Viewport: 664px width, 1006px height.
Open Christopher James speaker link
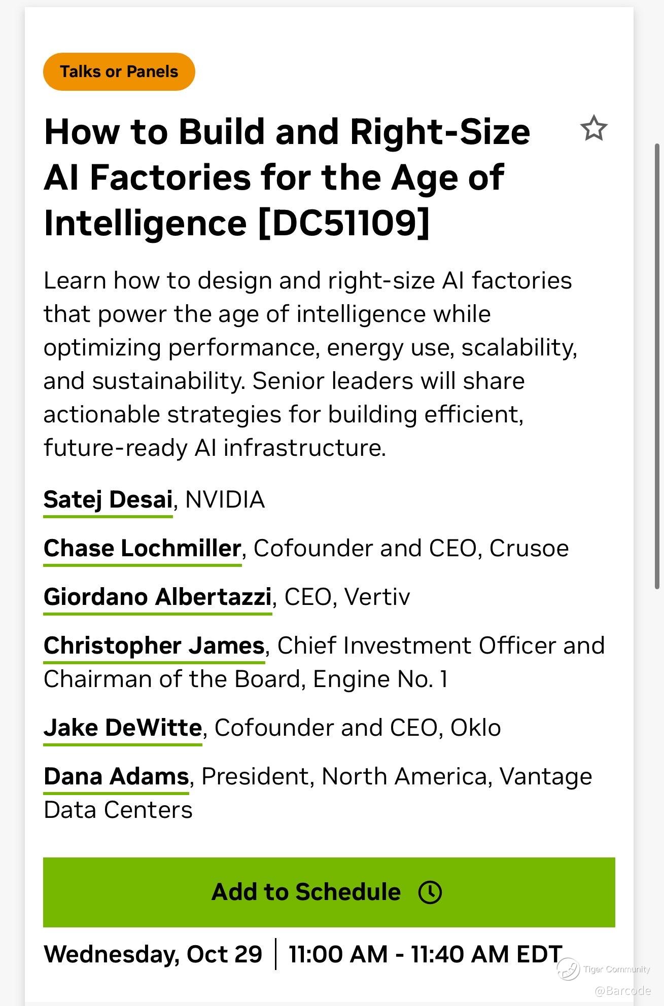click(x=154, y=645)
